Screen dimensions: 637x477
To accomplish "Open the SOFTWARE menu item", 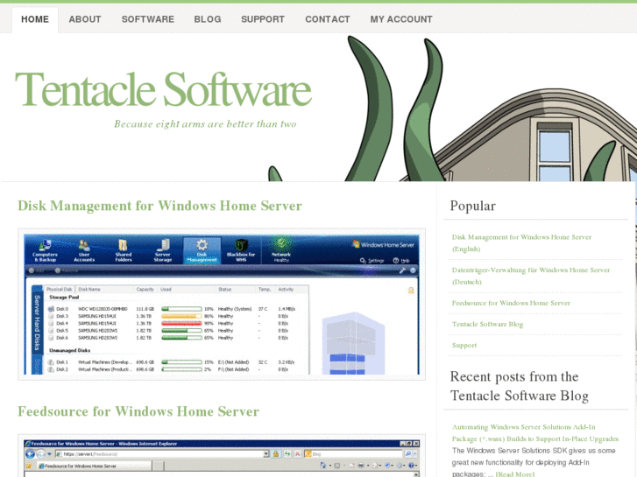I will point(148,19).
